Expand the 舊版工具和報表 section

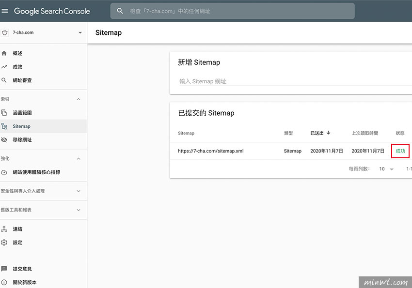point(79,210)
